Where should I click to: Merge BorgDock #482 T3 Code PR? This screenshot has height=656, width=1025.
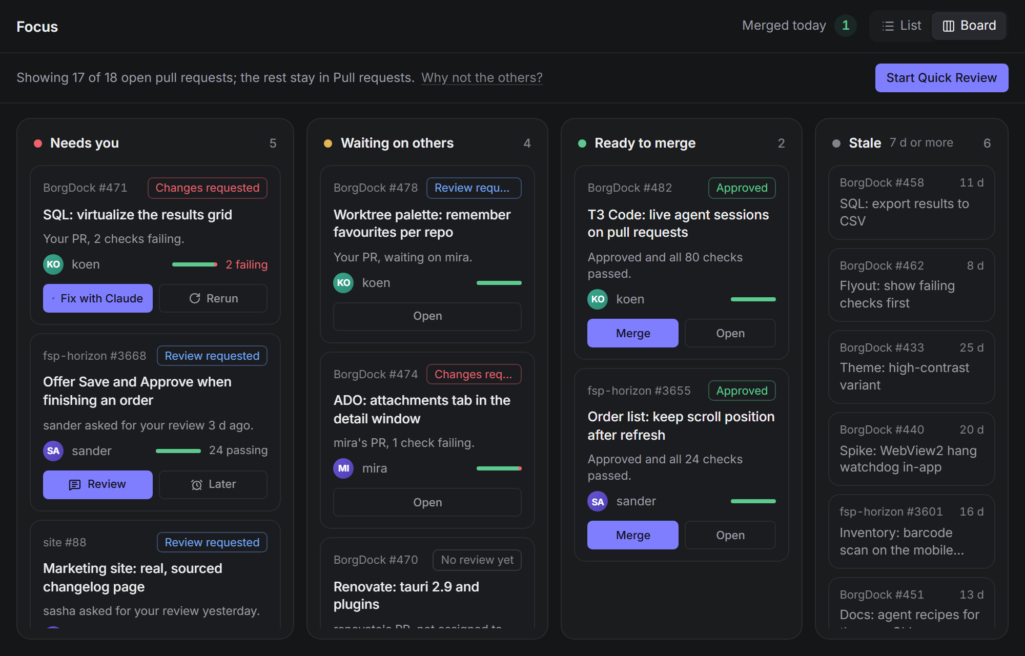pos(633,333)
